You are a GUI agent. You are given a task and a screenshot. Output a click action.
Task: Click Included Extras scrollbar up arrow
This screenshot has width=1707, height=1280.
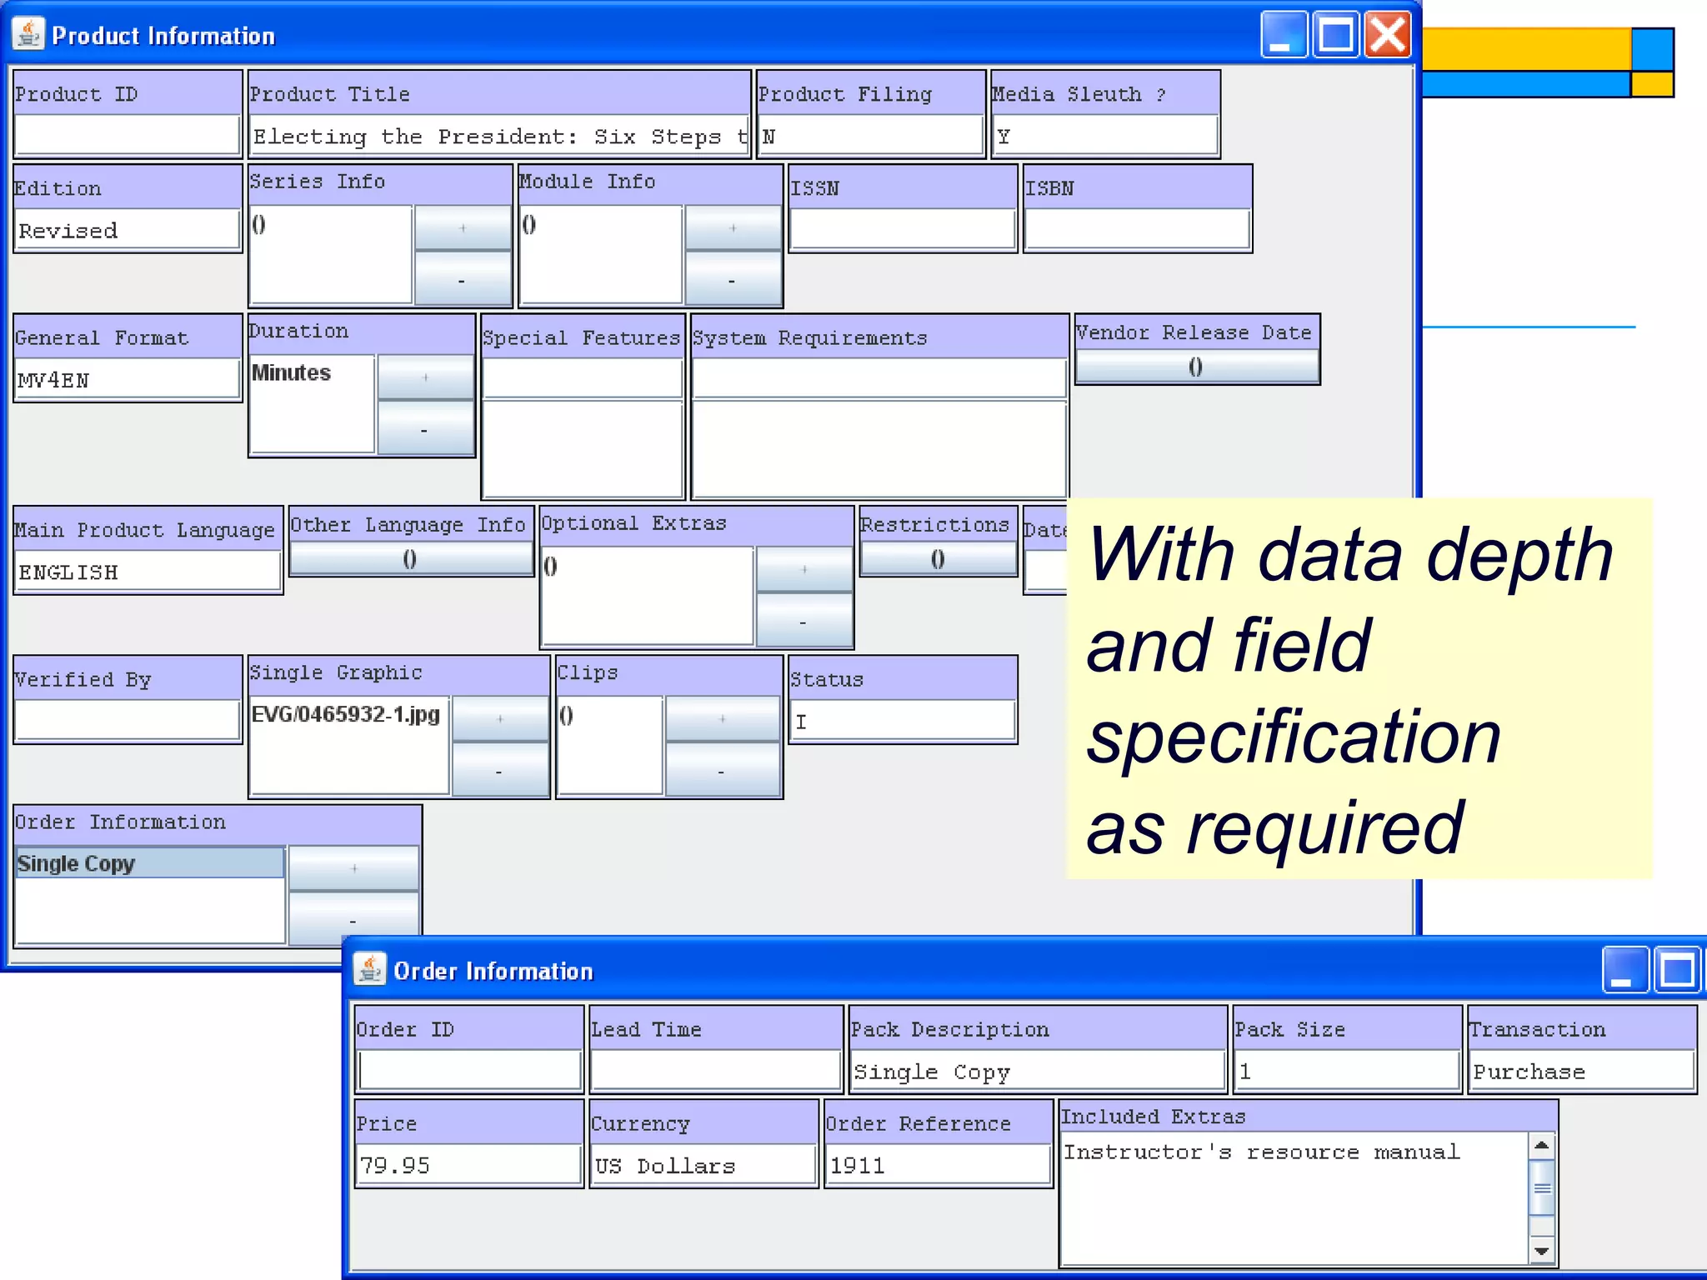(x=1542, y=1146)
